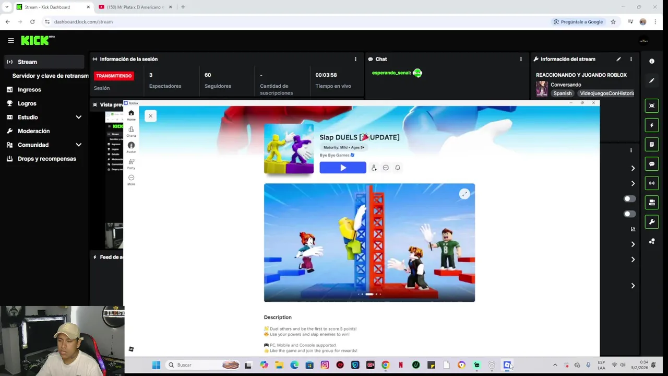Click the chat bubble icon in right toolbar
This screenshot has height=376, width=668.
(651, 164)
